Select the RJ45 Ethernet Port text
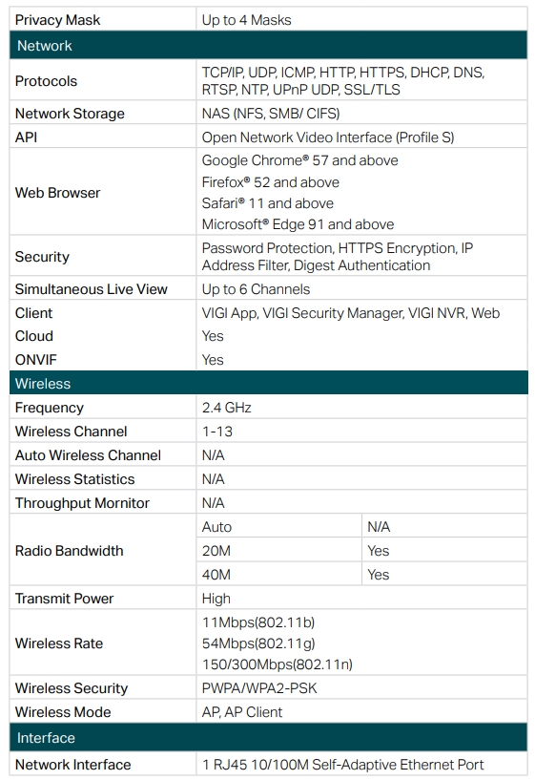Viewport: 535px width, 780px height. tap(342, 765)
